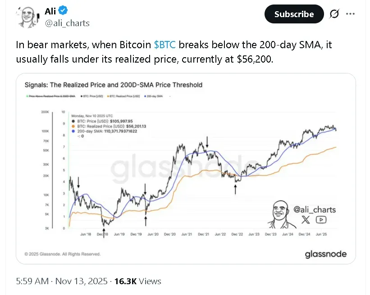This screenshot has width=370, height=295.
Task: Click the YouTube icon in chart watermark
Action: tap(321, 220)
